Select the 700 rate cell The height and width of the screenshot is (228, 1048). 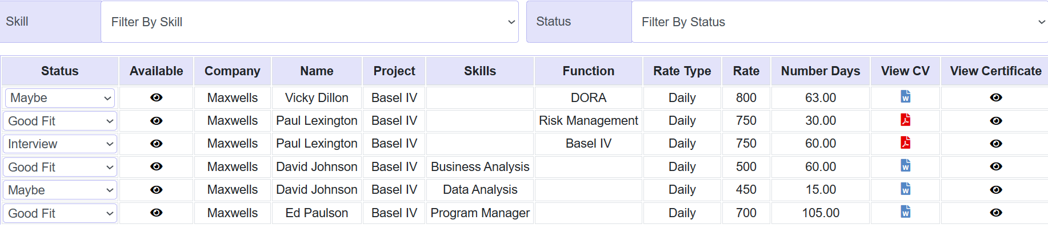[746, 213]
